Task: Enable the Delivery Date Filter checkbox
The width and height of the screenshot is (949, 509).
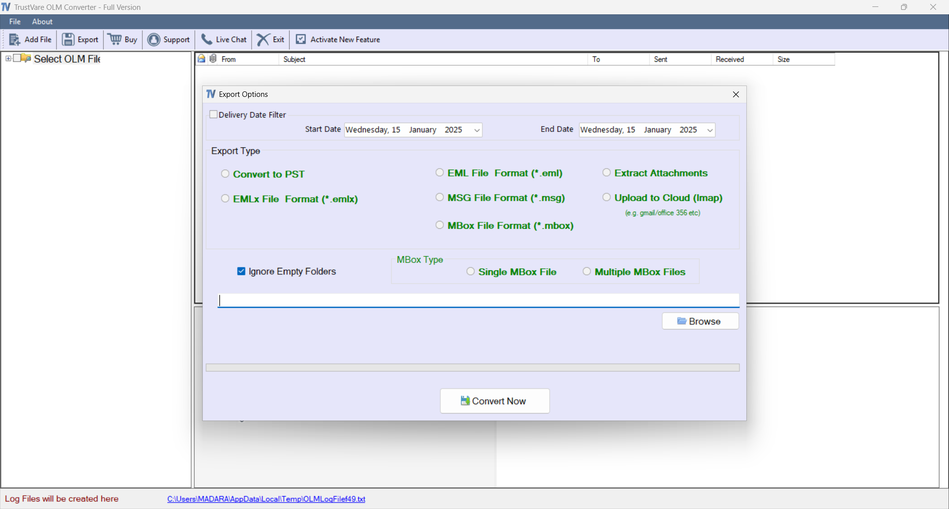Action: click(214, 114)
